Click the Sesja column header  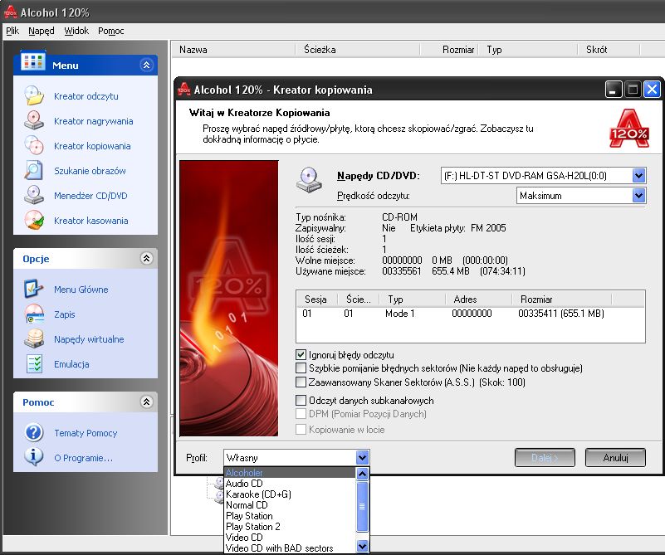(317, 299)
